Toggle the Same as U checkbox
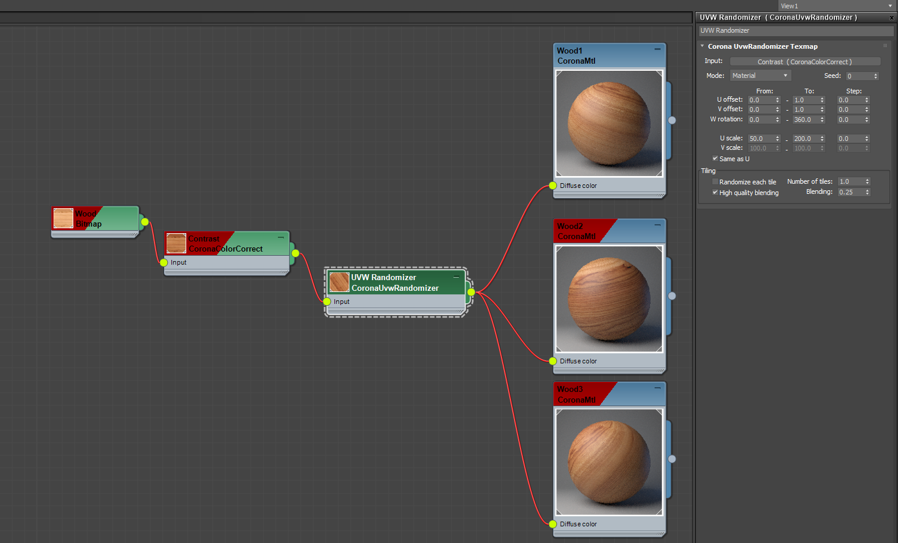This screenshot has width=898, height=543. [x=715, y=159]
